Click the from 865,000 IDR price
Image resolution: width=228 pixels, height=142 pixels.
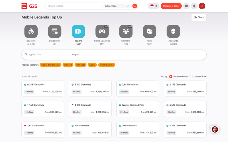(148, 91)
